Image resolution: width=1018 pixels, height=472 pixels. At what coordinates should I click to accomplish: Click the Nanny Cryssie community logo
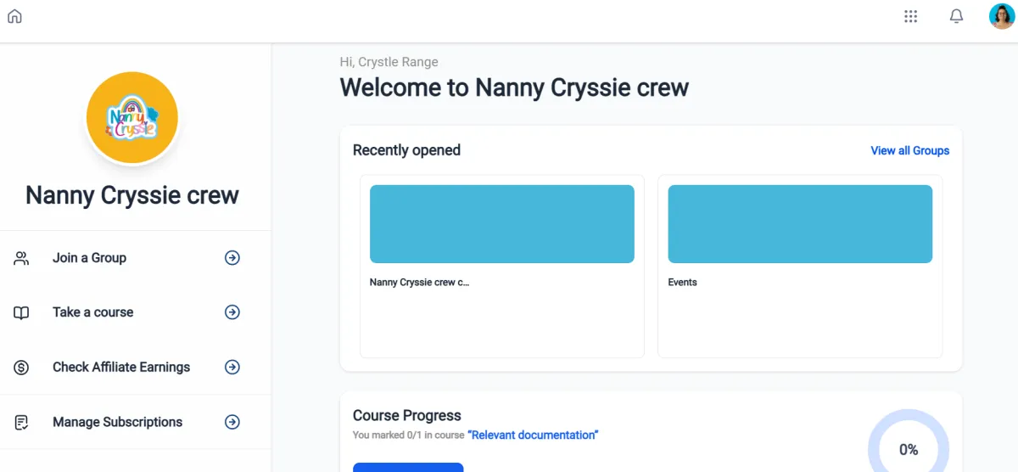pos(132,118)
